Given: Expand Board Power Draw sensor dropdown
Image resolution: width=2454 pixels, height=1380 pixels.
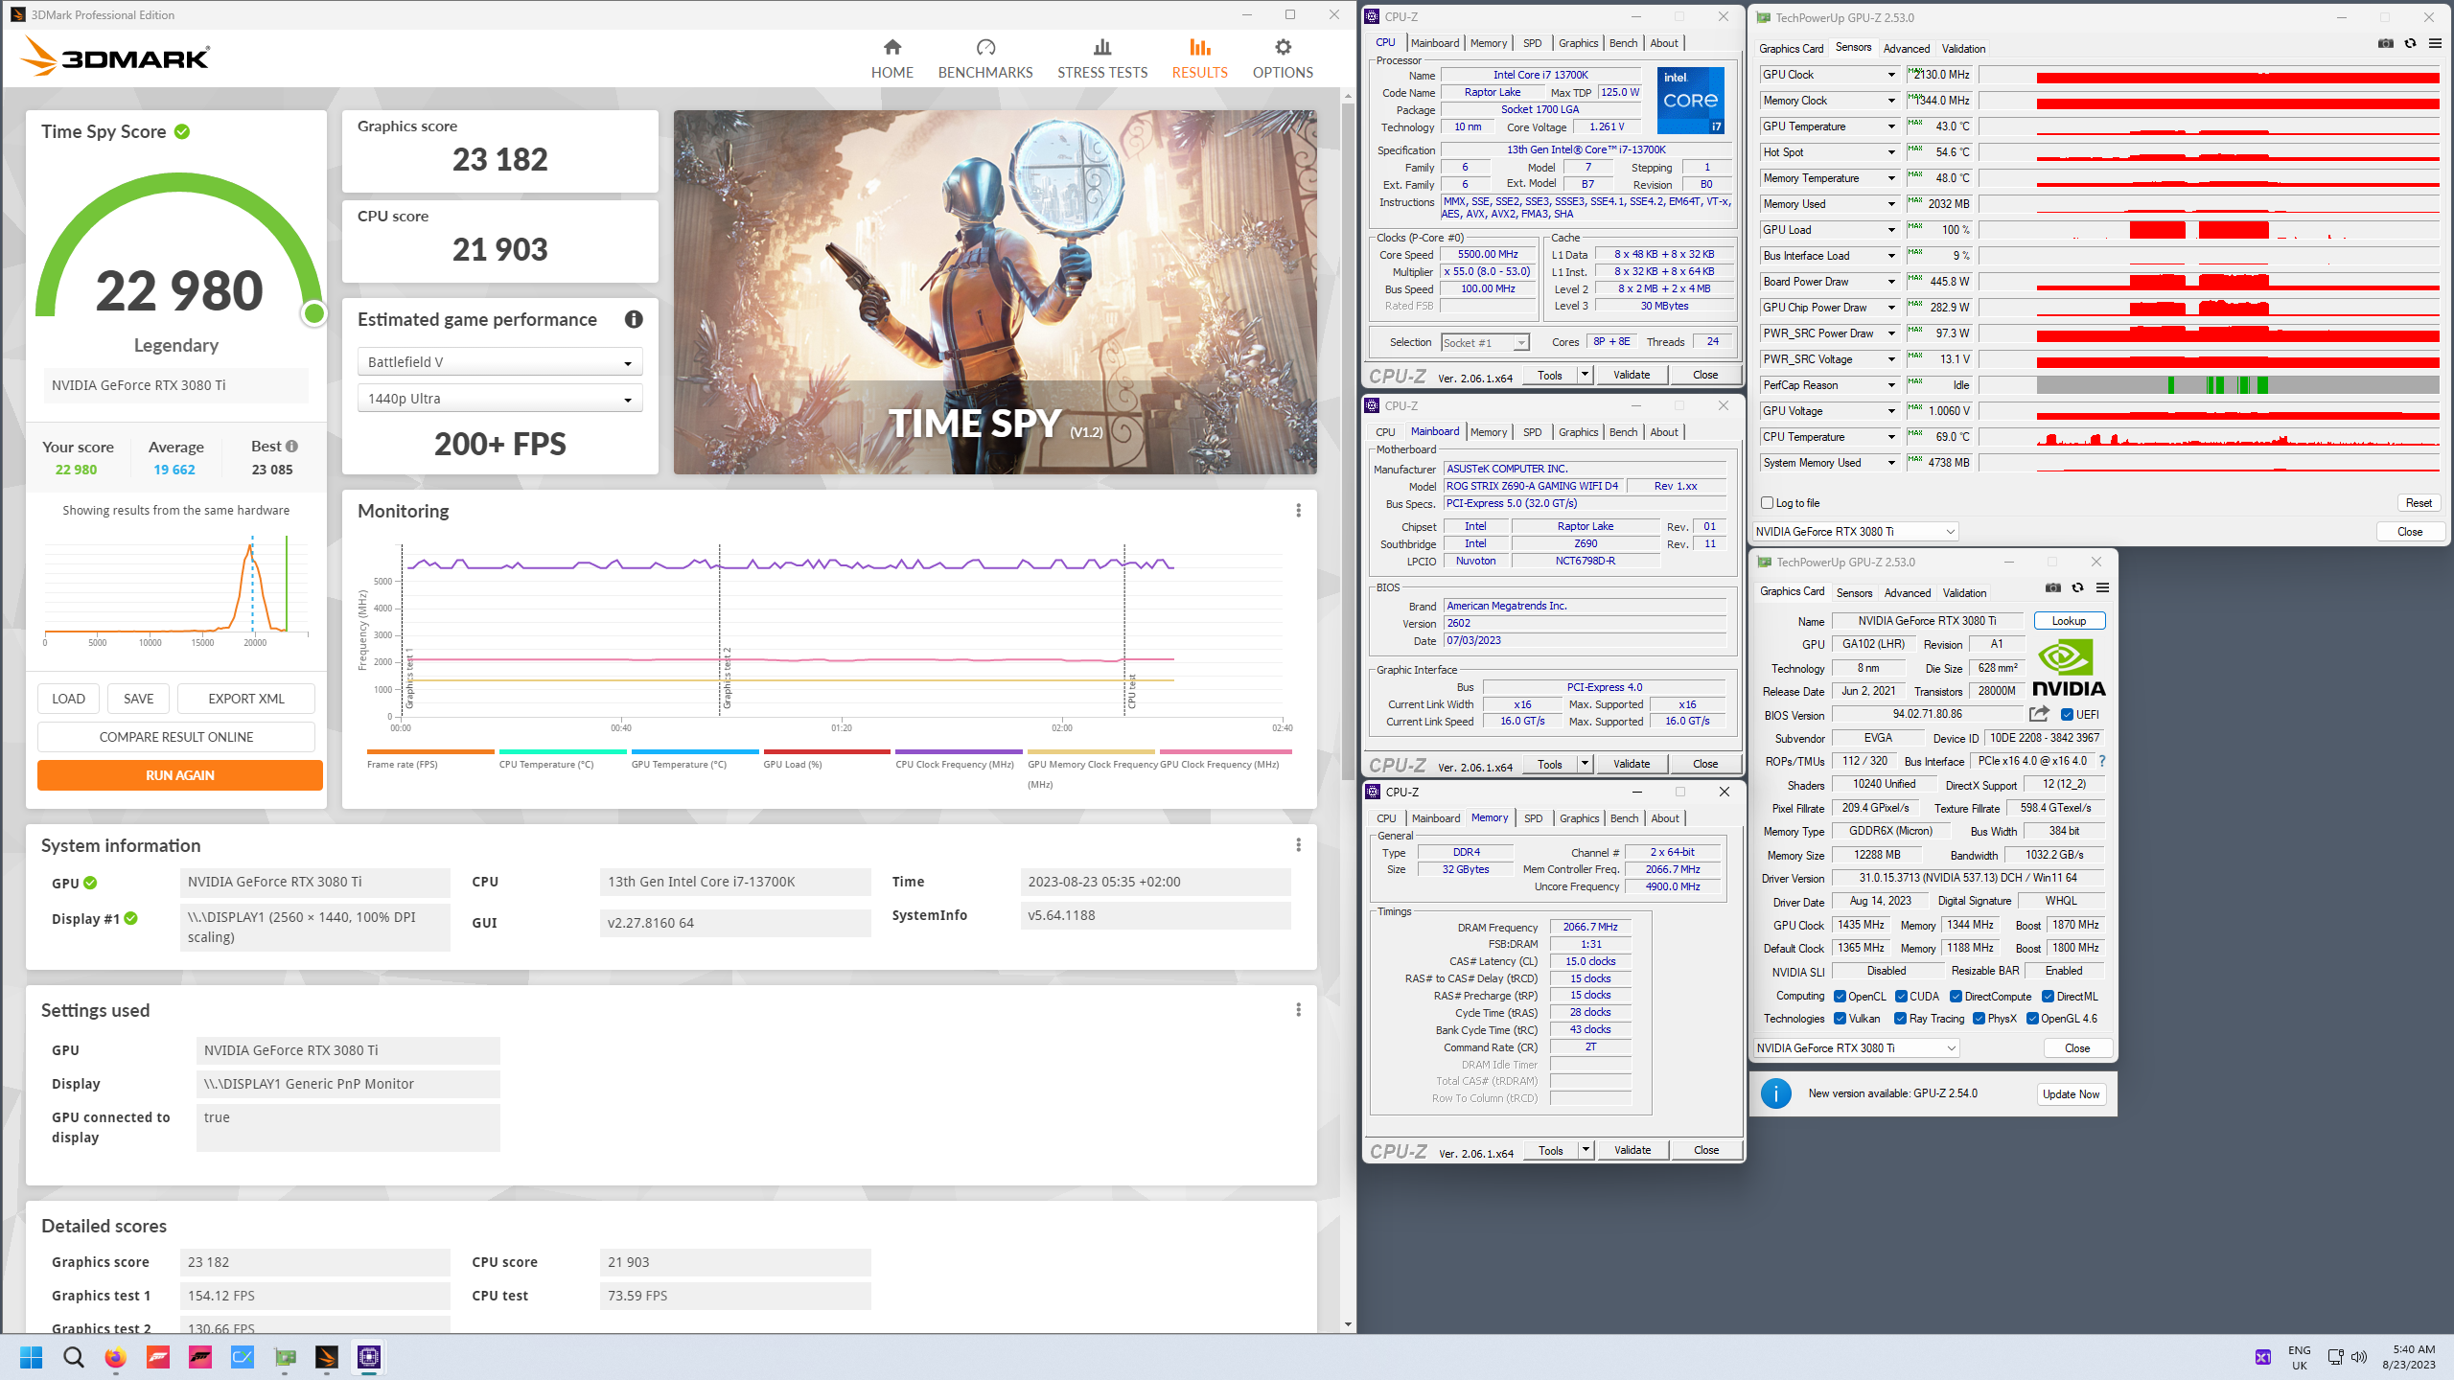Looking at the screenshot, I should [x=1891, y=282].
